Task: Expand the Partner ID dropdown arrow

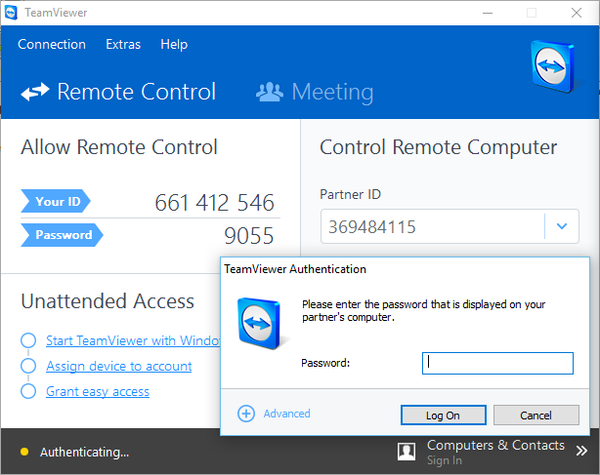Action: [562, 226]
